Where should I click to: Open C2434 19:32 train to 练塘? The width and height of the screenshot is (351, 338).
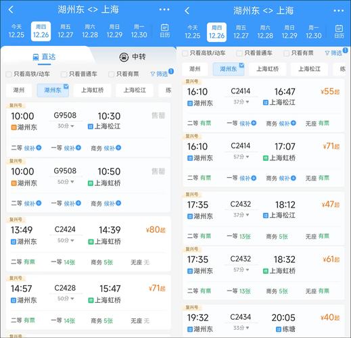point(264,321)
